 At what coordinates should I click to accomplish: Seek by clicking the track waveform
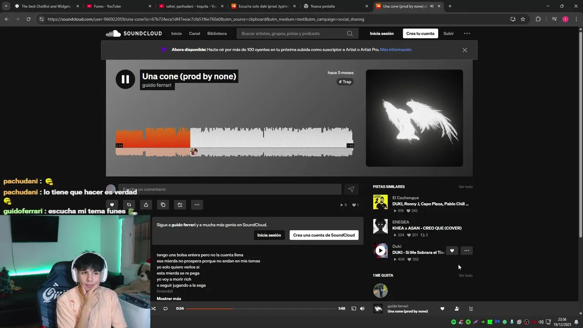[x=235, y=142]
